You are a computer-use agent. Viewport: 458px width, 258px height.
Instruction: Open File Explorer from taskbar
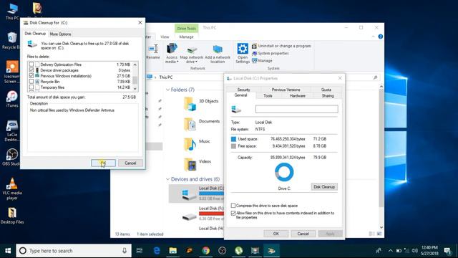point(173,251)
